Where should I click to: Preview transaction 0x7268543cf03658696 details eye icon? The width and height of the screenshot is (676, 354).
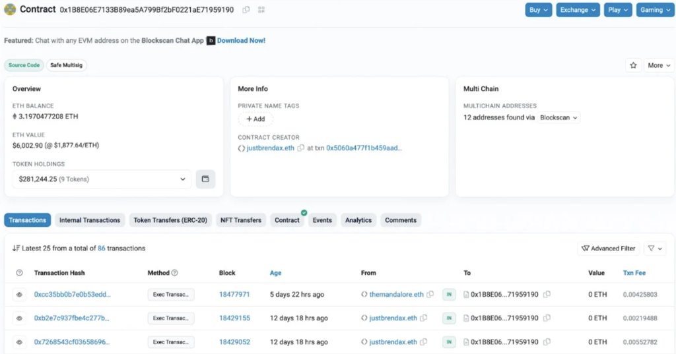click(19, 342)
